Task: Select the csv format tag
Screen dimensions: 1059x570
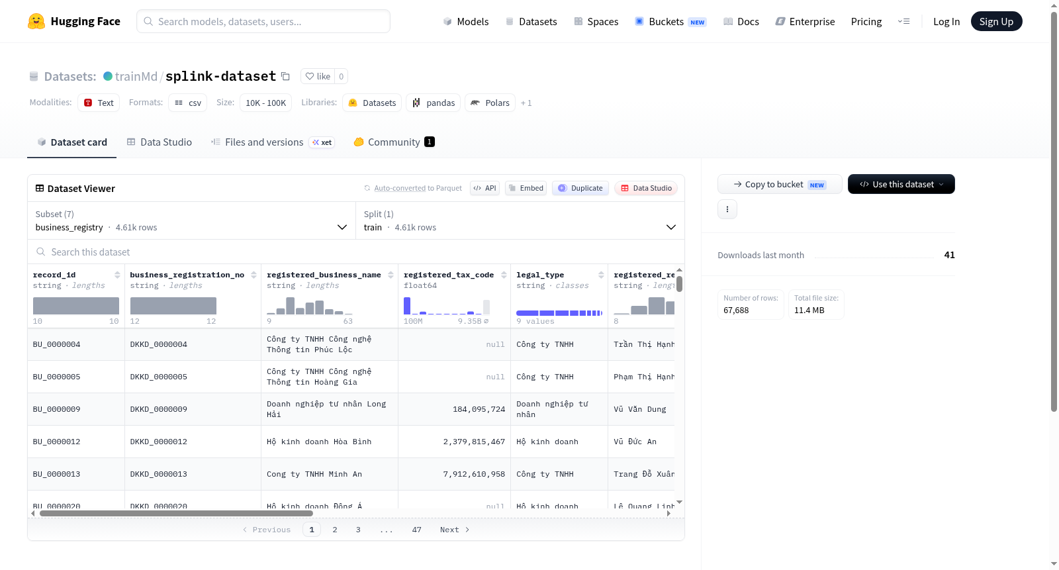Action: [188, 103]
